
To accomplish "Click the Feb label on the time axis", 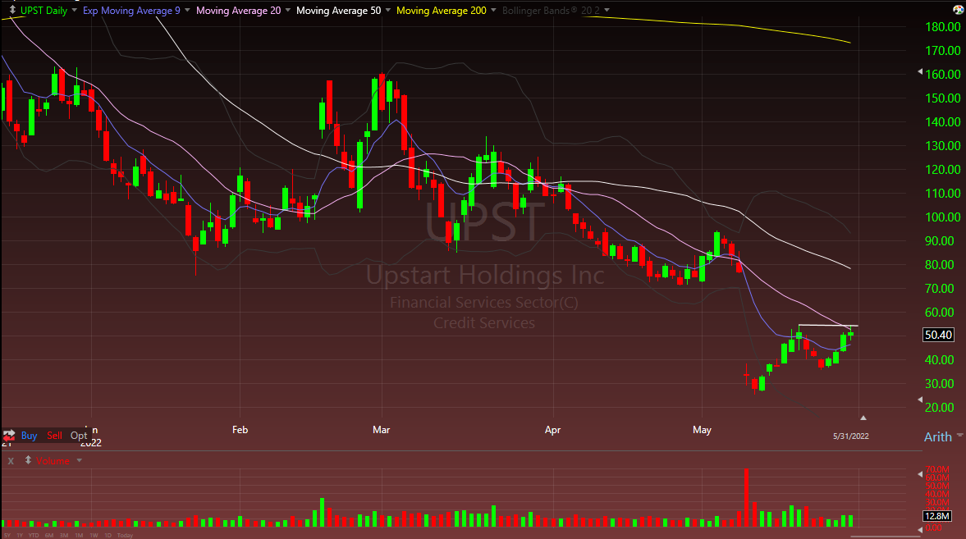I will 240,430.
